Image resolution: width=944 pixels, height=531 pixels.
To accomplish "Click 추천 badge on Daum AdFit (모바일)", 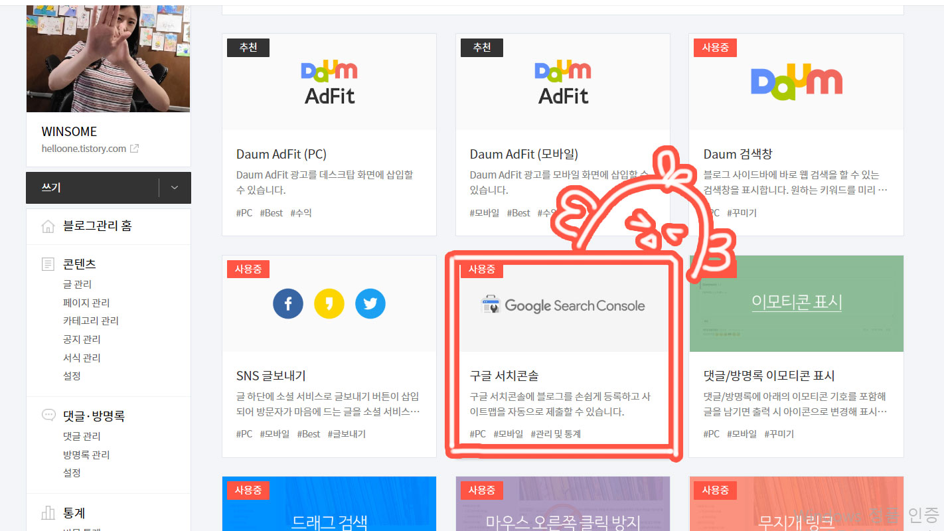I will coord(482,48).
